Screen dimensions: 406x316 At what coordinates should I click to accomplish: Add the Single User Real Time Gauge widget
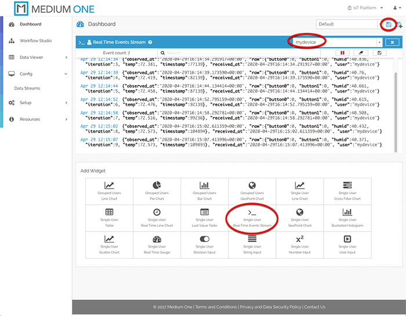click(x=157, y=244)
